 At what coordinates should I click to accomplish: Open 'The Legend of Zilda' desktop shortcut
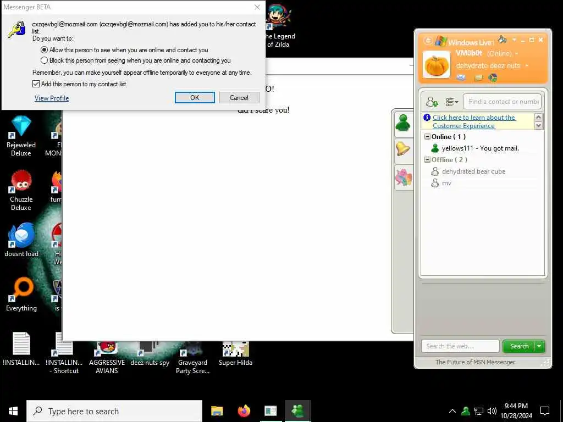point(280,26)
